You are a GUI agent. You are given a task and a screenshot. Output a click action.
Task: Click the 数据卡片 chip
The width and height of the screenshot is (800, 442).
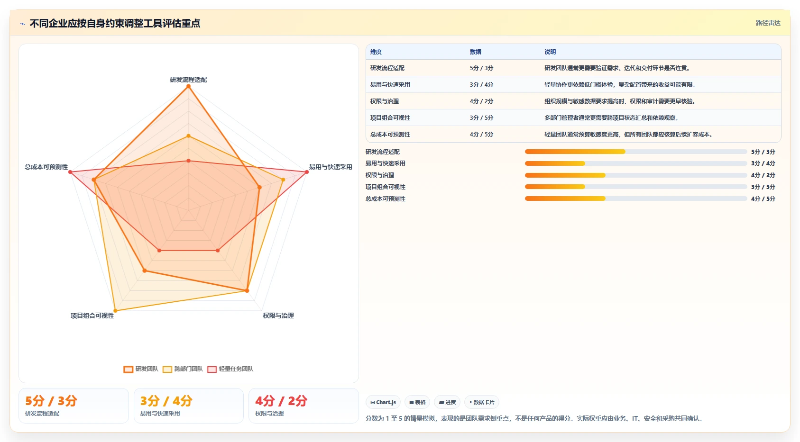click(x=482, y=402)
